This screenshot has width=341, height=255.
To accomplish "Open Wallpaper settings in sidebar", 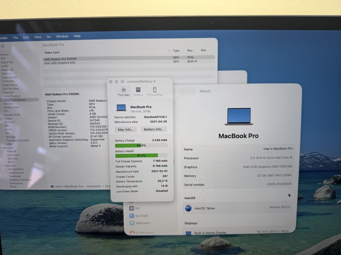I will [140, 223].
